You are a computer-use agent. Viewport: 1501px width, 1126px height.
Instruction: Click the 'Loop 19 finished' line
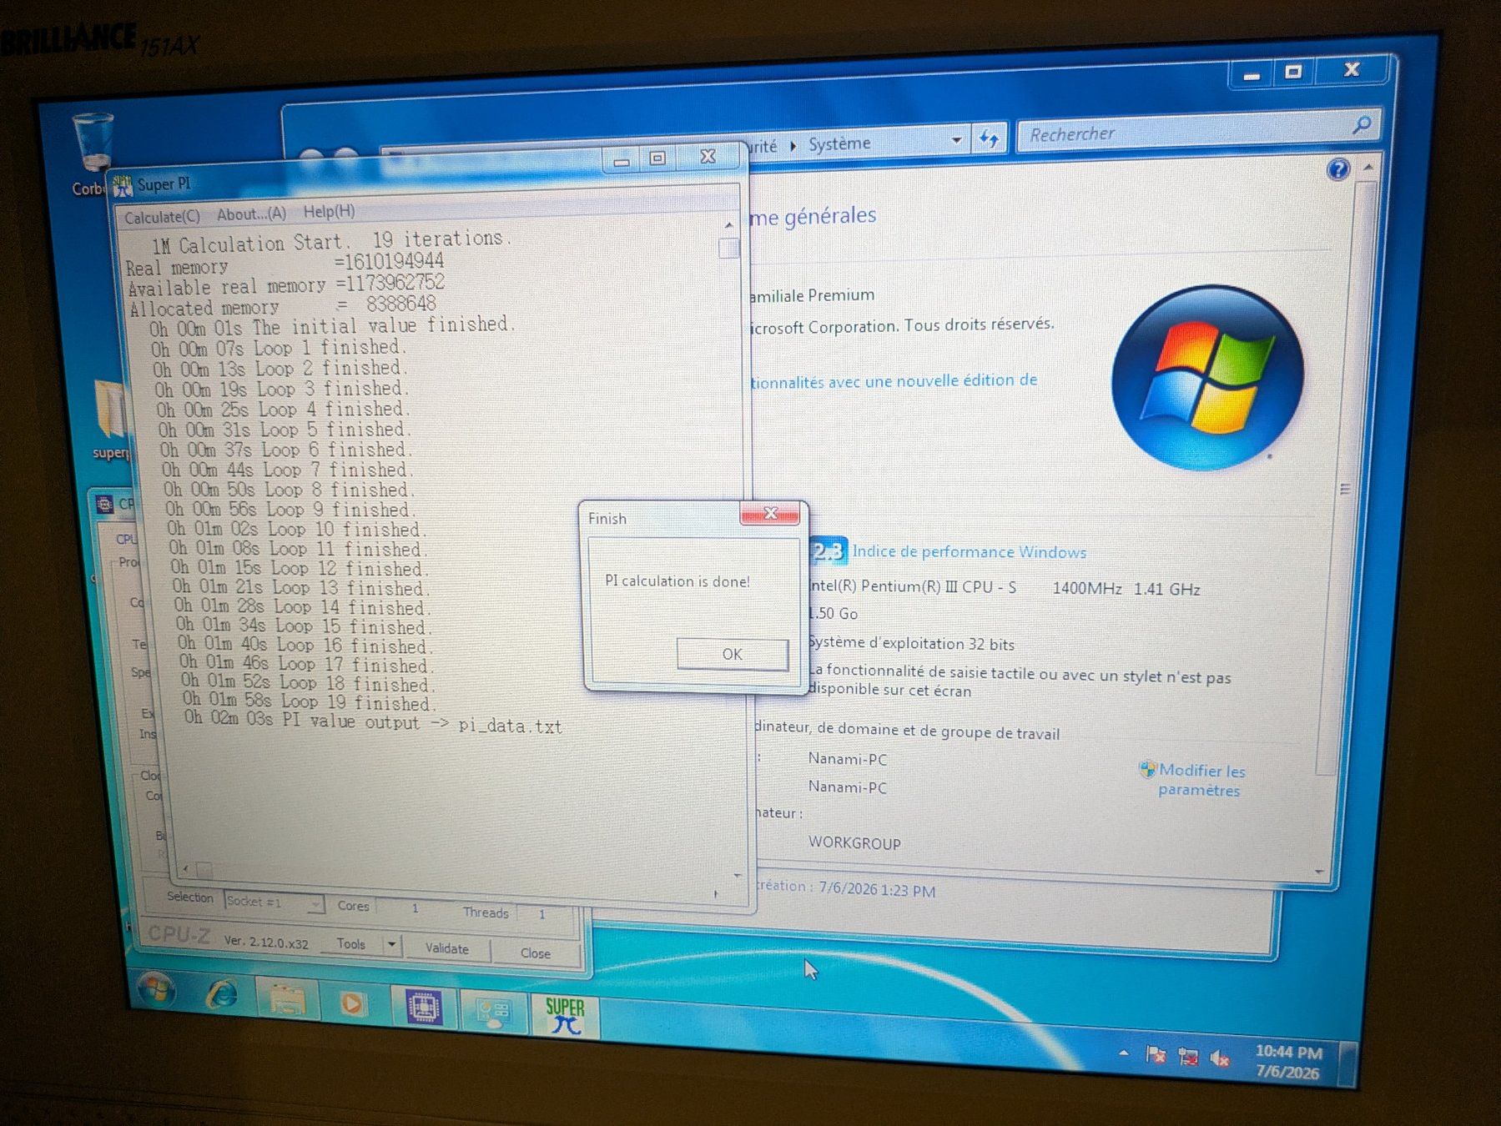[x=310, y=701]
